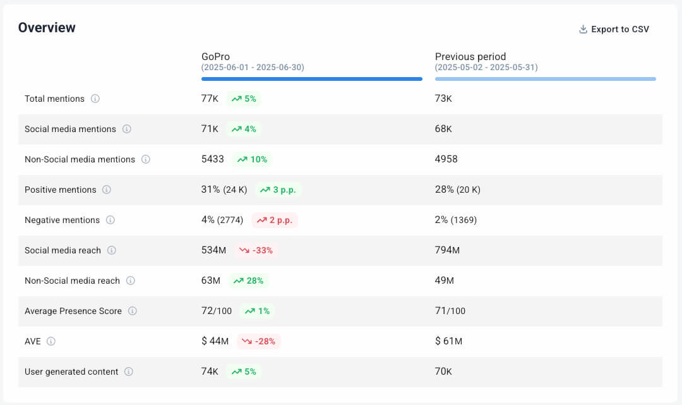This screenshot has height=405, width=682.
Task: Click the 74K user generated content value
Action: click(x=210, y=372)
